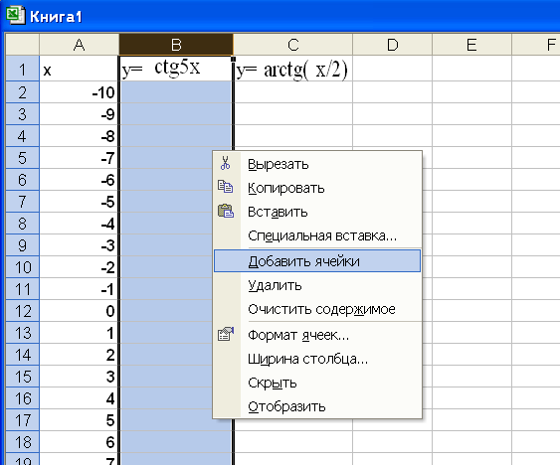560x465 pixels.
Task: Click cell C1 with arctg formula text
Action: click(292, 70)
